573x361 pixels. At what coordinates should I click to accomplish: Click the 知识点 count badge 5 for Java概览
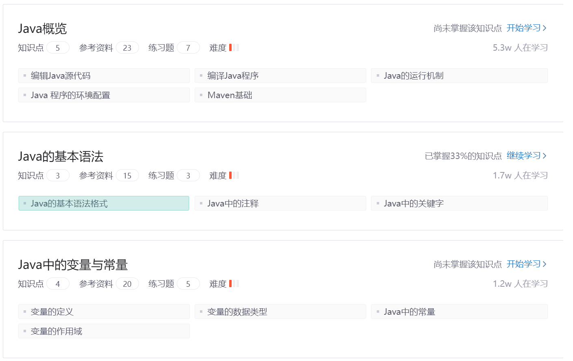click(x=58, y=48)
